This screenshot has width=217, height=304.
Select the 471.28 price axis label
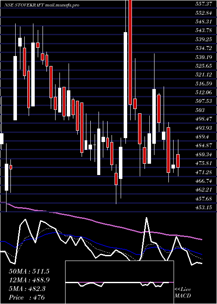[x=204, y=172]
